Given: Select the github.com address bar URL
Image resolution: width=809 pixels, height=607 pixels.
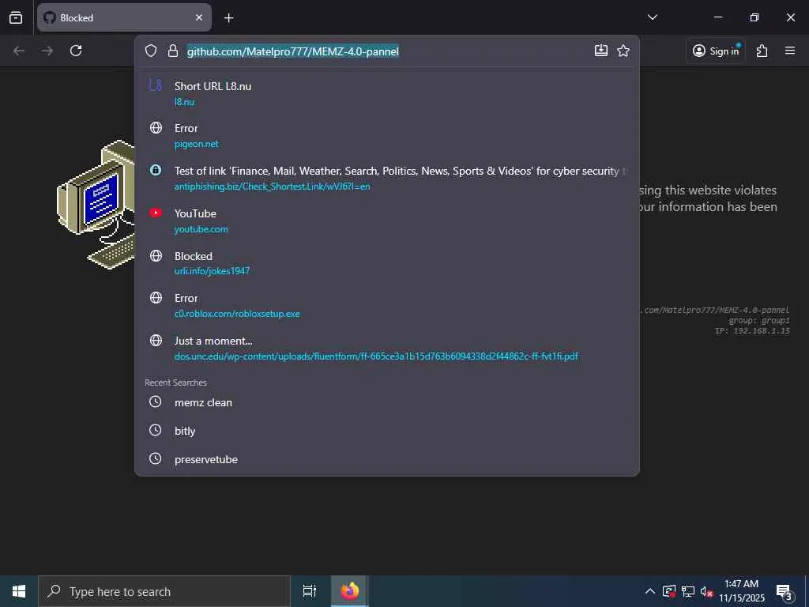Looking at the screenshot, I should pos(292,51).
